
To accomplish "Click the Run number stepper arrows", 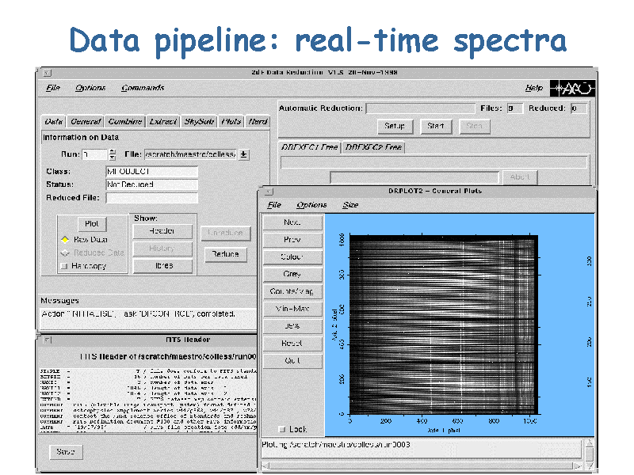I will [113, 154].
